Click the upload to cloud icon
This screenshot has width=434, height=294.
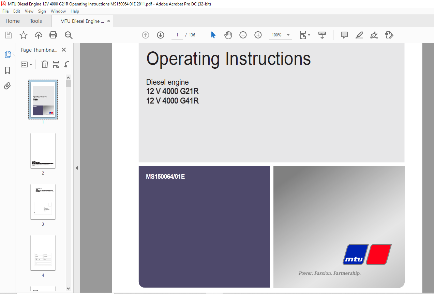[39, 35]
